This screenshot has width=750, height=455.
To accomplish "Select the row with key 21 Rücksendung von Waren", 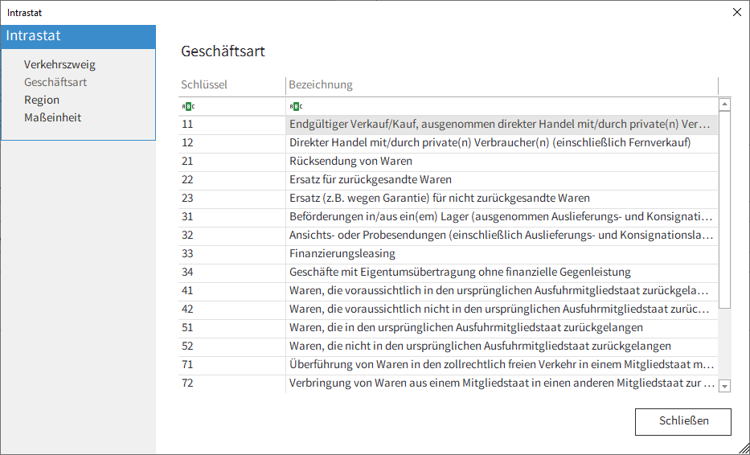I will point(449,162).
